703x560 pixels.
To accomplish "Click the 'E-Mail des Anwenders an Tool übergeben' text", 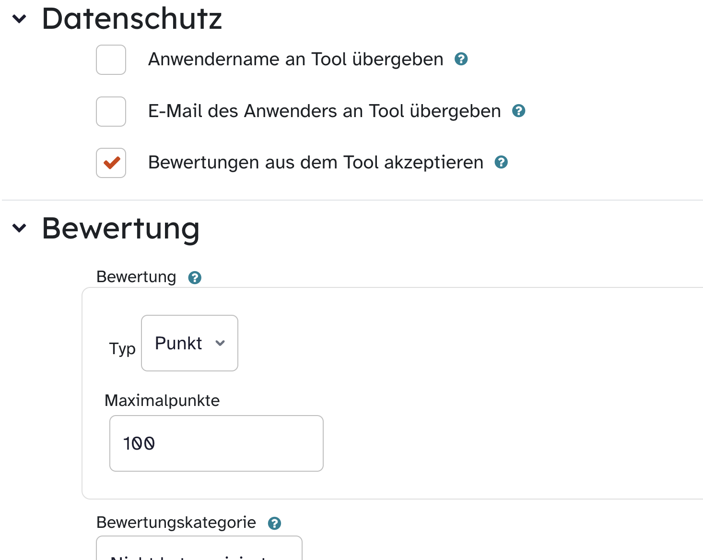I will (x=324, y=111).
